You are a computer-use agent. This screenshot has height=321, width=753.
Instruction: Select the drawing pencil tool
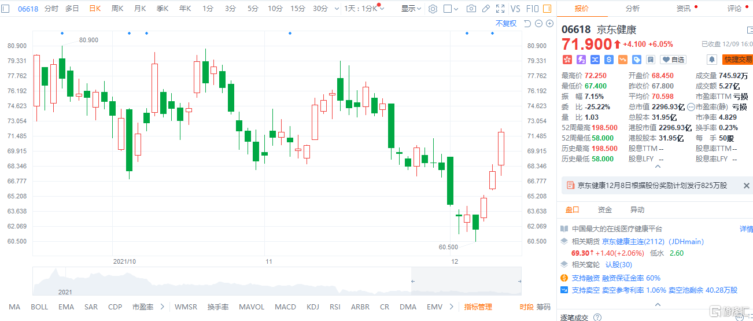pos(486,9)
